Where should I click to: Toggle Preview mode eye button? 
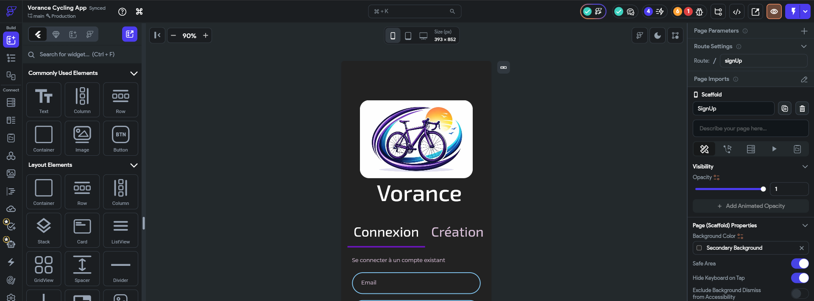pyautogui.click(x=774, y=11)
